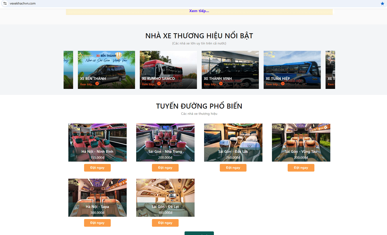Open site information icon beside the URL

click(x=5, y=3)
